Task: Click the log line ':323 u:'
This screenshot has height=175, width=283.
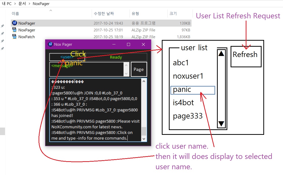Action: (x=58, y=87)
